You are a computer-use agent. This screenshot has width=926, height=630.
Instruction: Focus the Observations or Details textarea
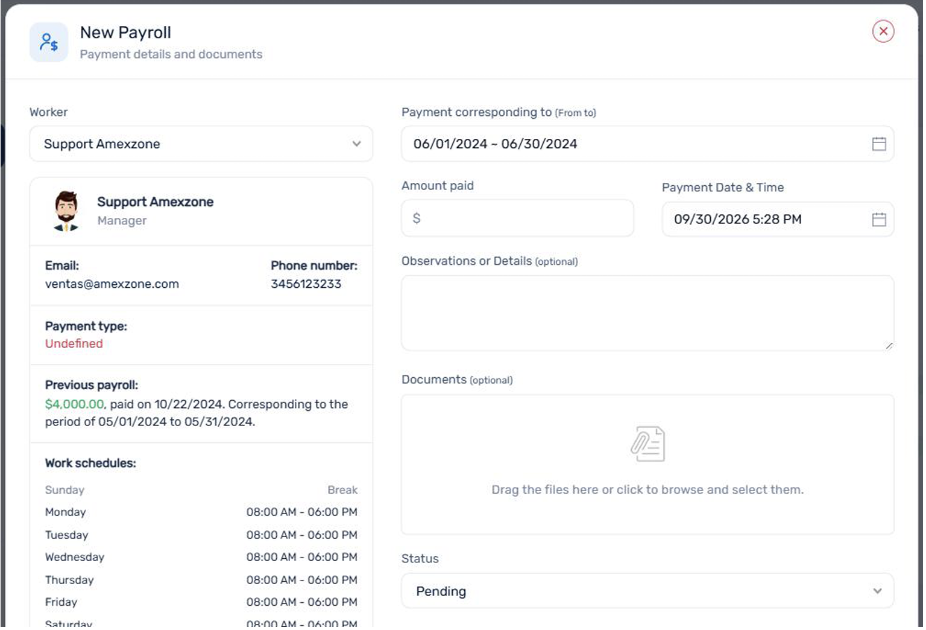pos(647,313)
